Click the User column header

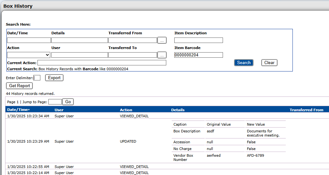(x=59, y=110)
